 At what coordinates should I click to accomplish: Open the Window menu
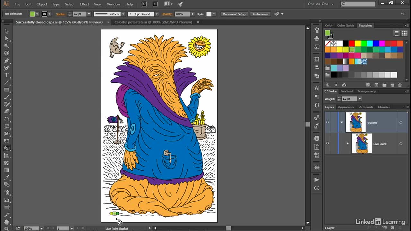[x=113, y=4]
